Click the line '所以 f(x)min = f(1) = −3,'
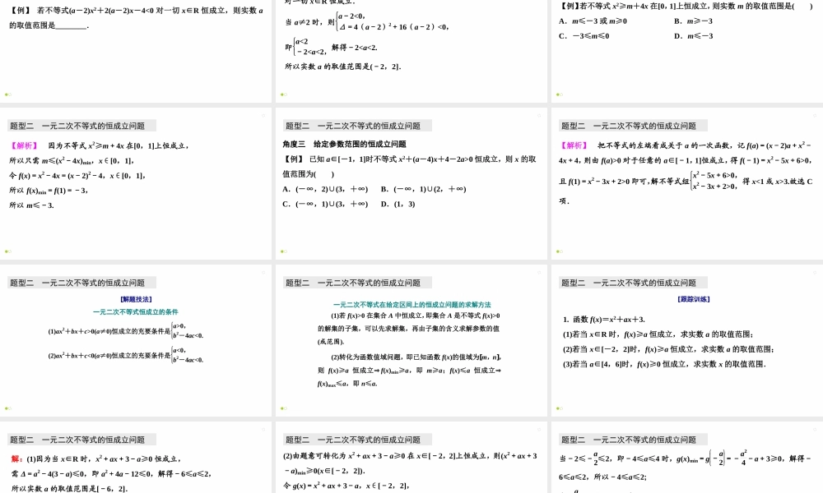This screenshot has height=493, width=823. point(49,190)
